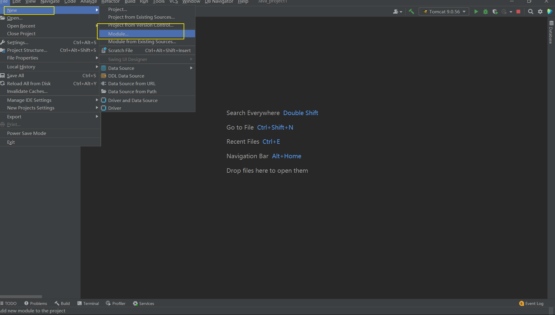The height and width of the screenshot is (315, 555).
Task: Click Exit in File menu
Action: (x=50, y=142)
